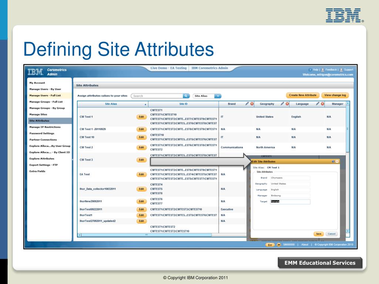Click Edit for IhorTest27092011_updated2
The width and height of the screenshot is (379, 284).
click(141, 221)
